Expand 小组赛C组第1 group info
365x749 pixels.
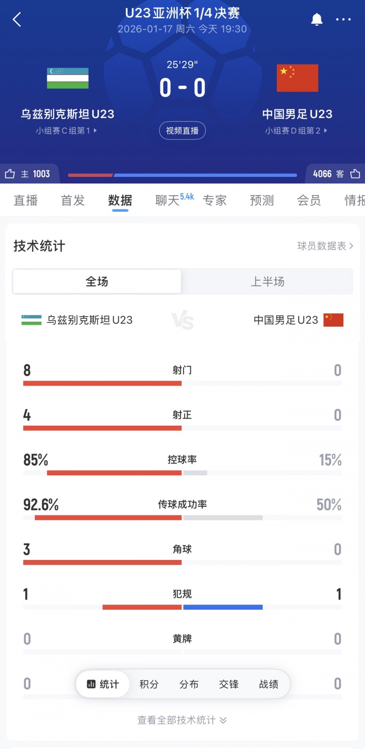click(x=66, y=131)
